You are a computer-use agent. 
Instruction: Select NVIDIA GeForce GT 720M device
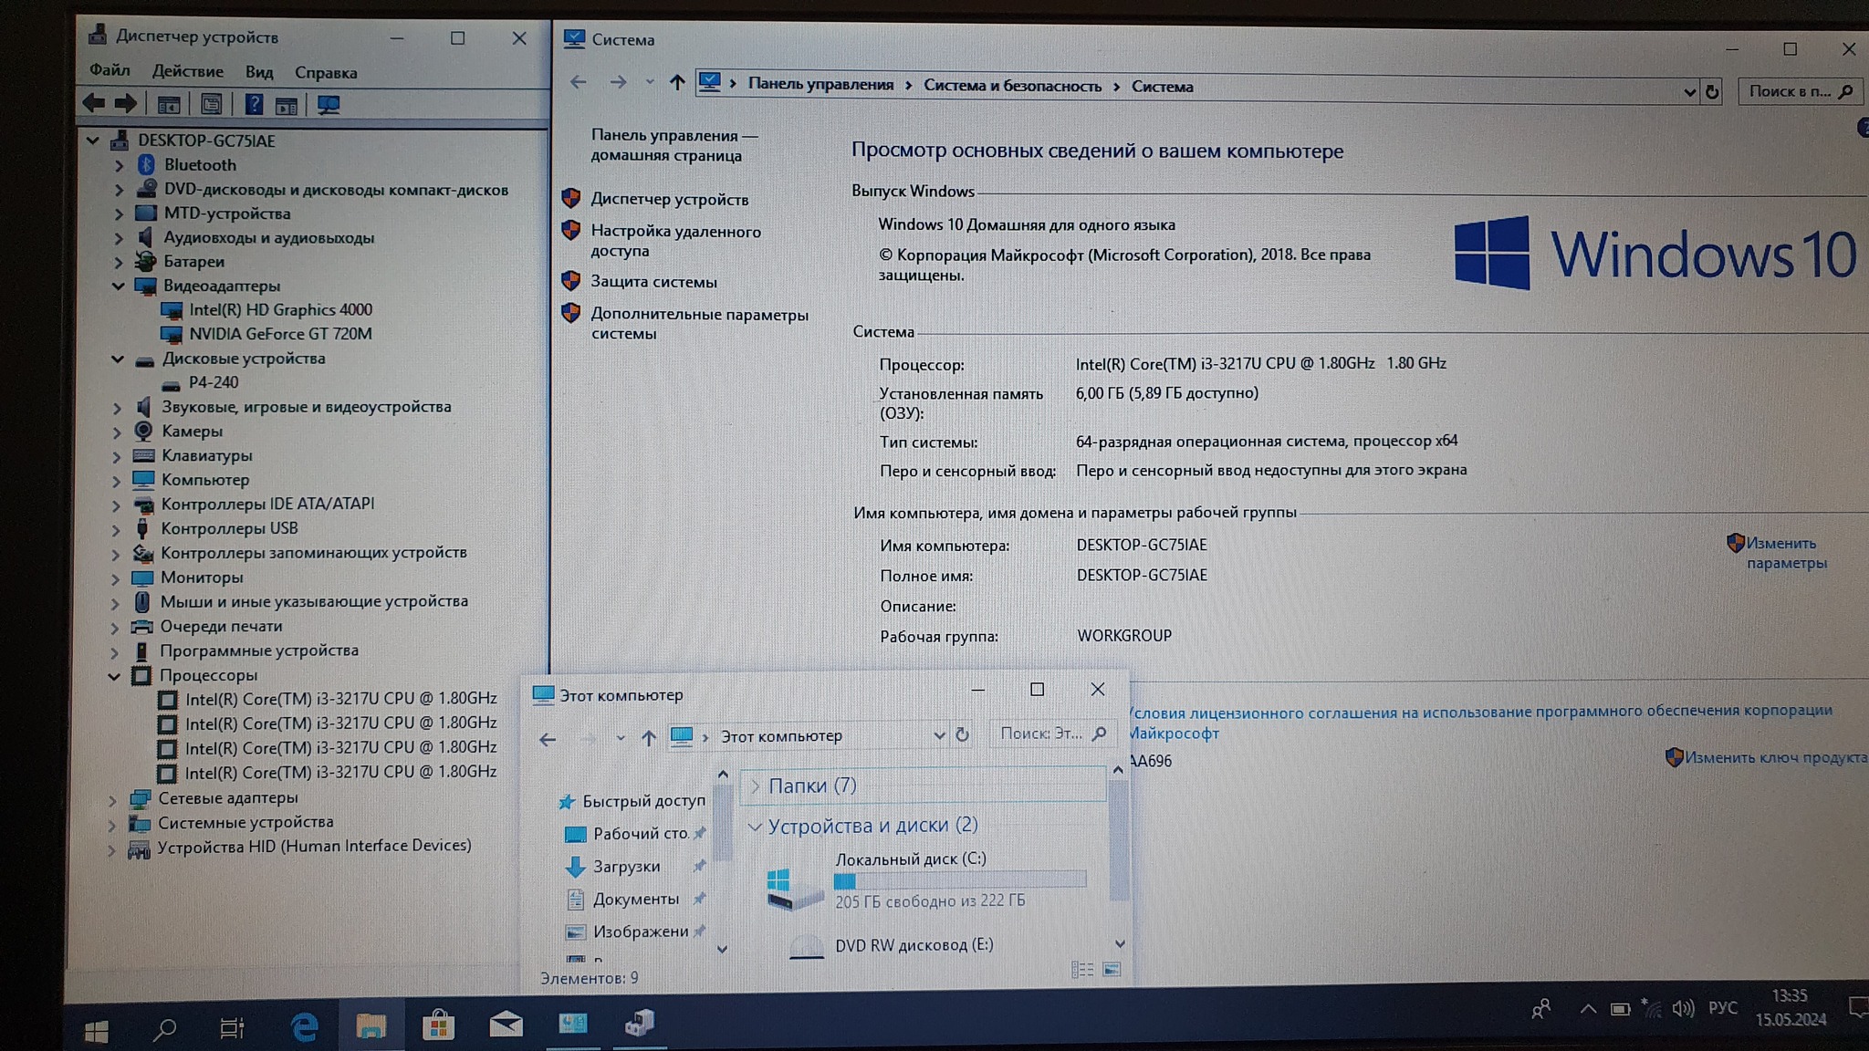pos(279,334)
